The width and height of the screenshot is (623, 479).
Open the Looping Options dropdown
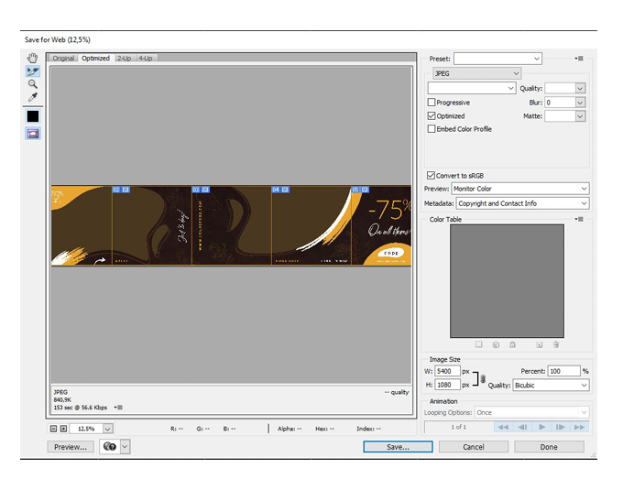[x=531, y=413]
